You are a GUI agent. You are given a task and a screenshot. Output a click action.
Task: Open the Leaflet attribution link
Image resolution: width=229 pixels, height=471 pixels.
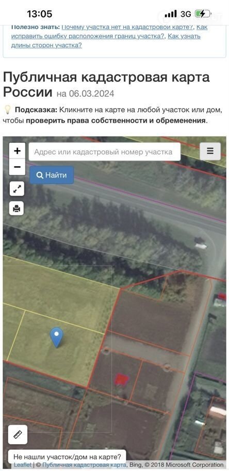(x=23, y=465)
